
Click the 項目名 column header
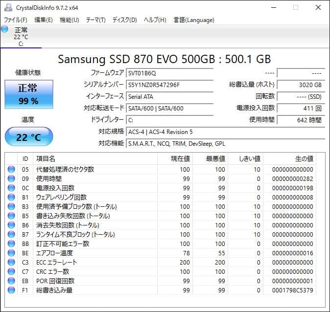(x=95, y=159)
